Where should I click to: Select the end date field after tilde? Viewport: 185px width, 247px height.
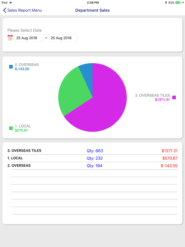[63, 38]
